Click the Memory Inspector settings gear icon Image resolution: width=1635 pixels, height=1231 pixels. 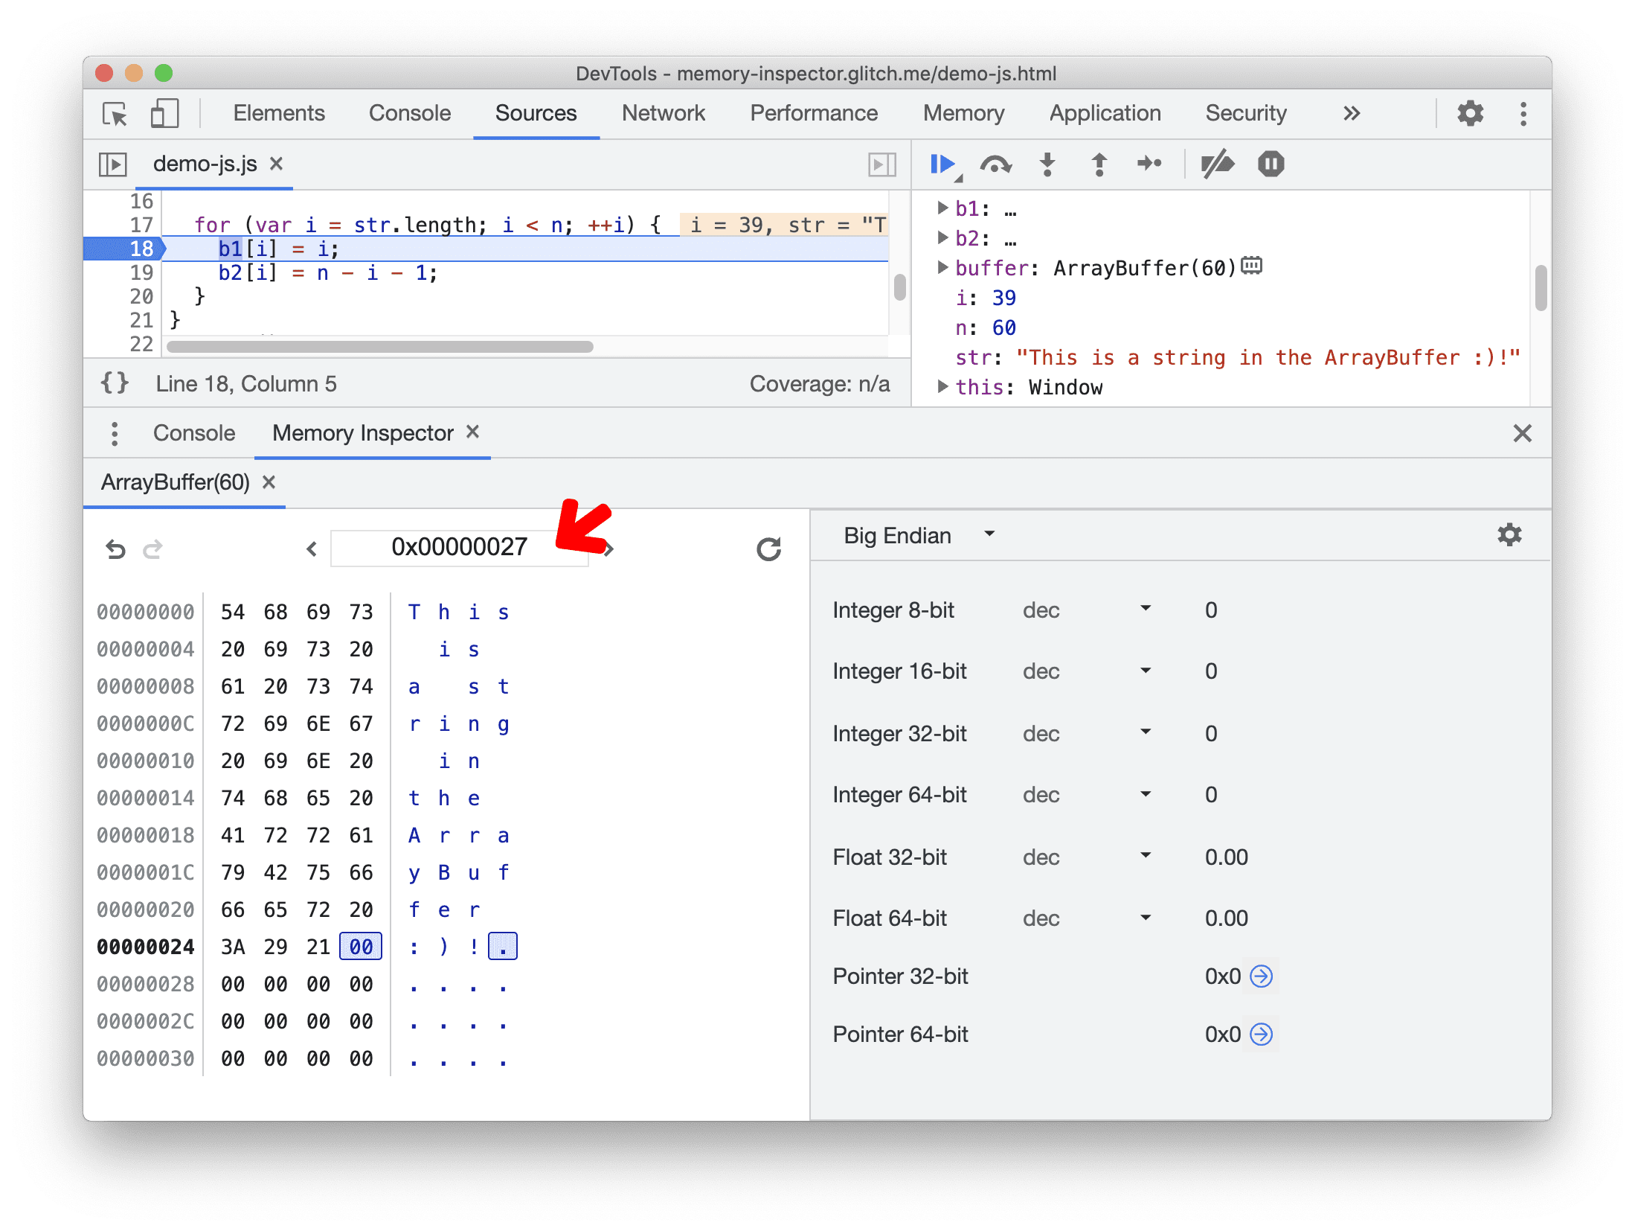(1509, 534)
